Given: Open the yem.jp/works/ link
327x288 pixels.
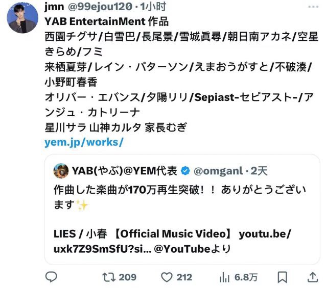Looking at the screenshot, I should coord(84,143).
